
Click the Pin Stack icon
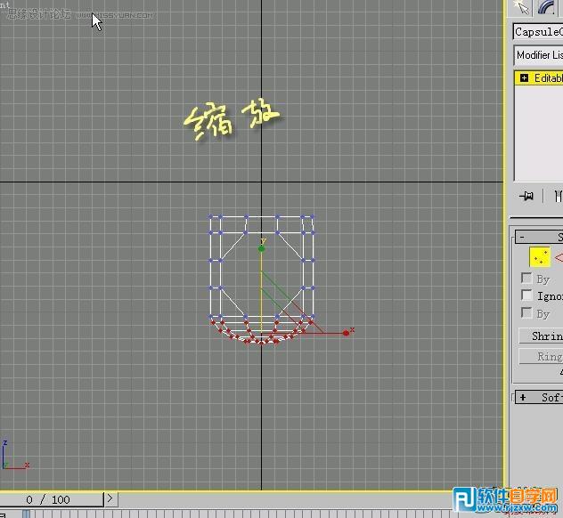526,196
